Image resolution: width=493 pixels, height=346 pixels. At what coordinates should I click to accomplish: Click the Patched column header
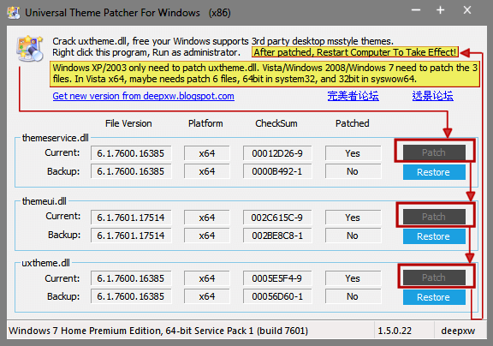point(353,123)
